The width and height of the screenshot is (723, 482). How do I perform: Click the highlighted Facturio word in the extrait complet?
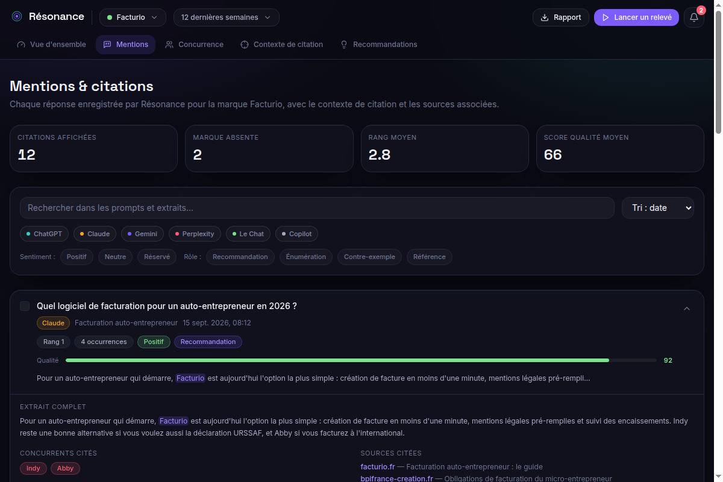174,421
